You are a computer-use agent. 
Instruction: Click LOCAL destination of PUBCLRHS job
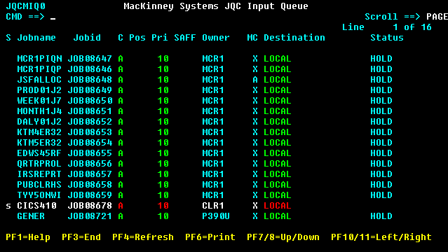click(x=277, y=185)
